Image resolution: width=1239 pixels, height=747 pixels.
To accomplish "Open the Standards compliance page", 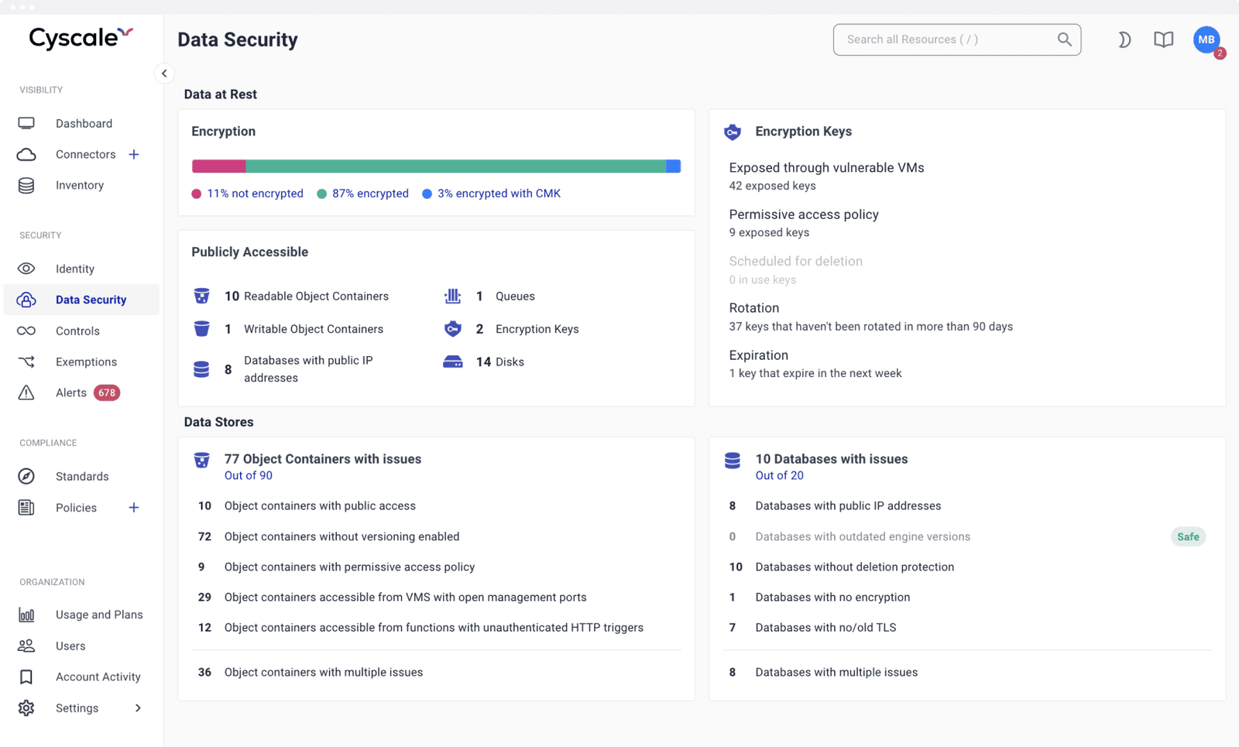I will point(82,476).
